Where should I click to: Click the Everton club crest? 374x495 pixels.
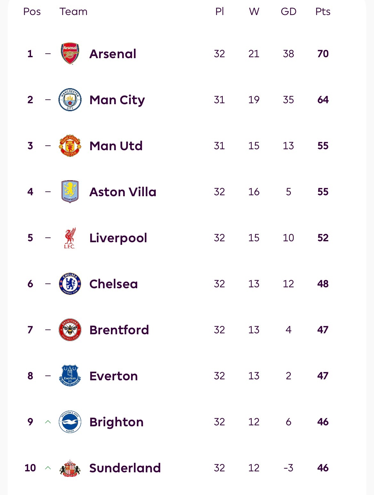pyautogui.click(x=70, y=376)
